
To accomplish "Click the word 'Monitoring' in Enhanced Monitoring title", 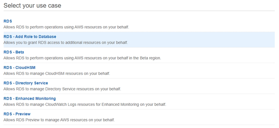I will pyautogui.click(x=45, y=98).
